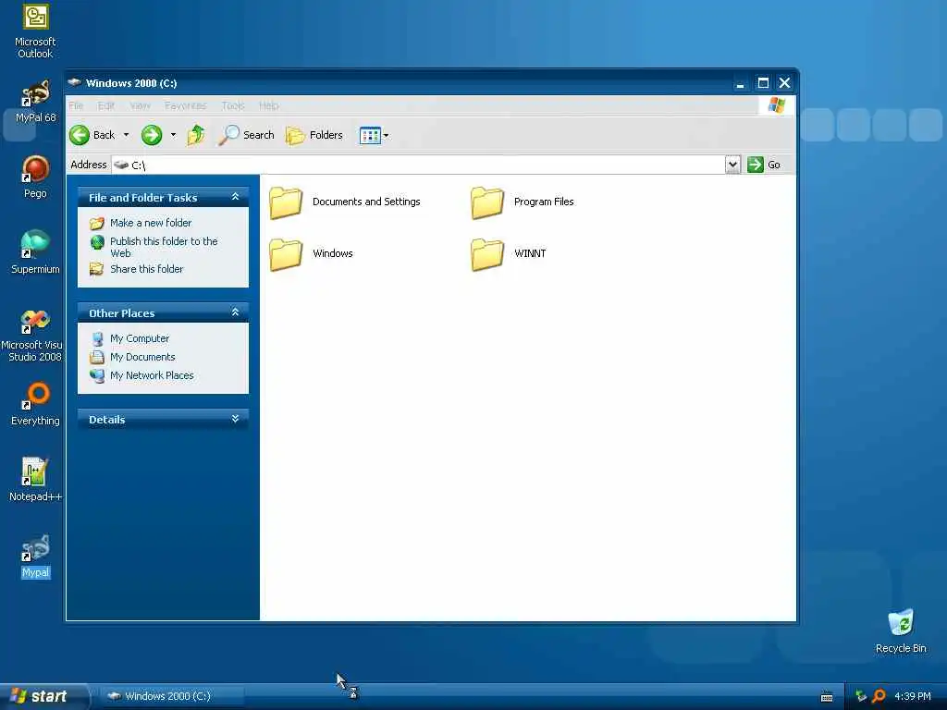Select the Program Files folder
The width and height of the screenshot is (947, 710).
pyautogui.click(x=523, y=202)
